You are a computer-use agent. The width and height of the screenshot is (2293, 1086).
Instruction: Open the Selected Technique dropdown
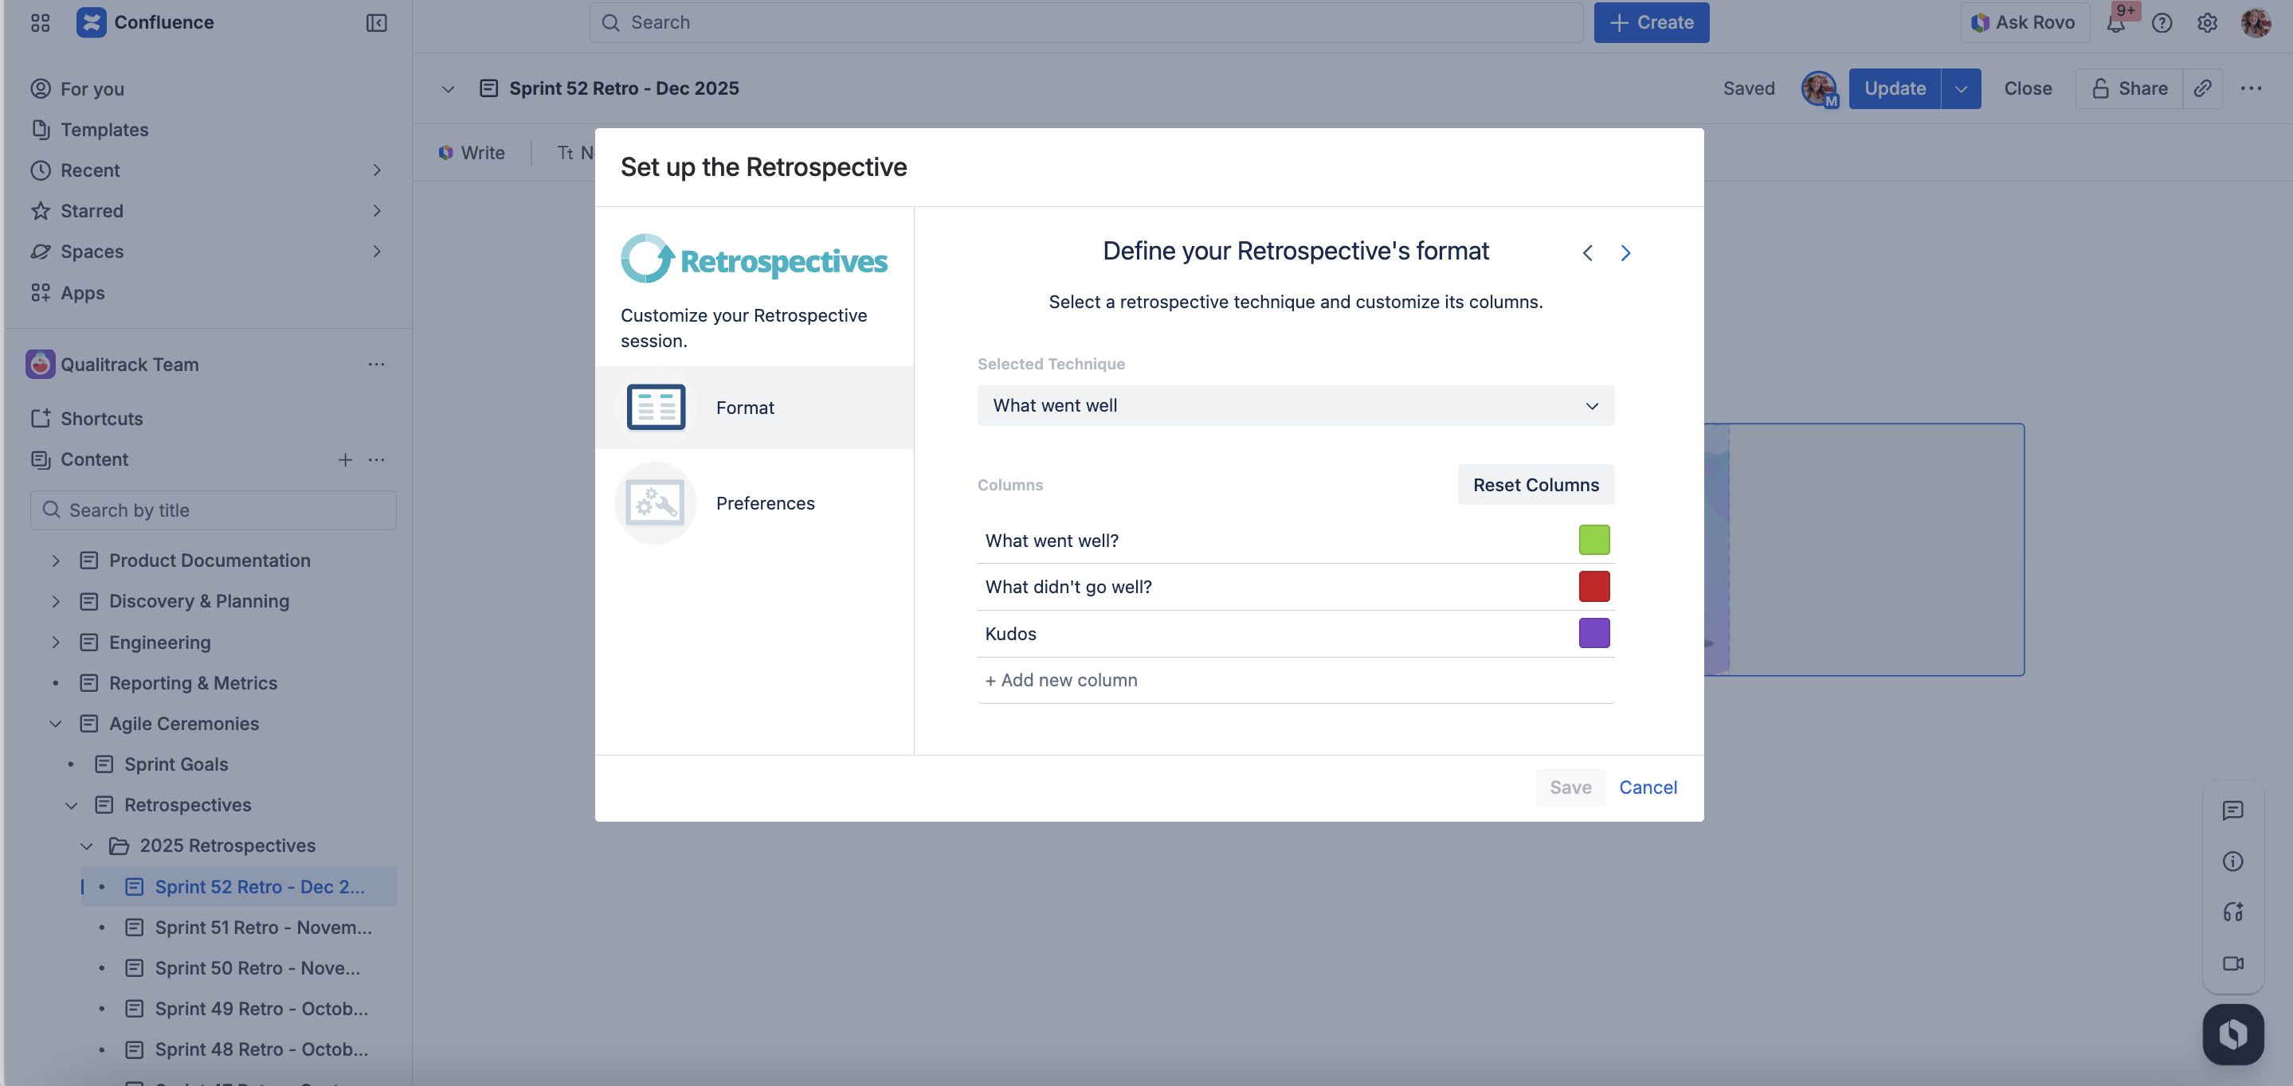coord(1294,405)
